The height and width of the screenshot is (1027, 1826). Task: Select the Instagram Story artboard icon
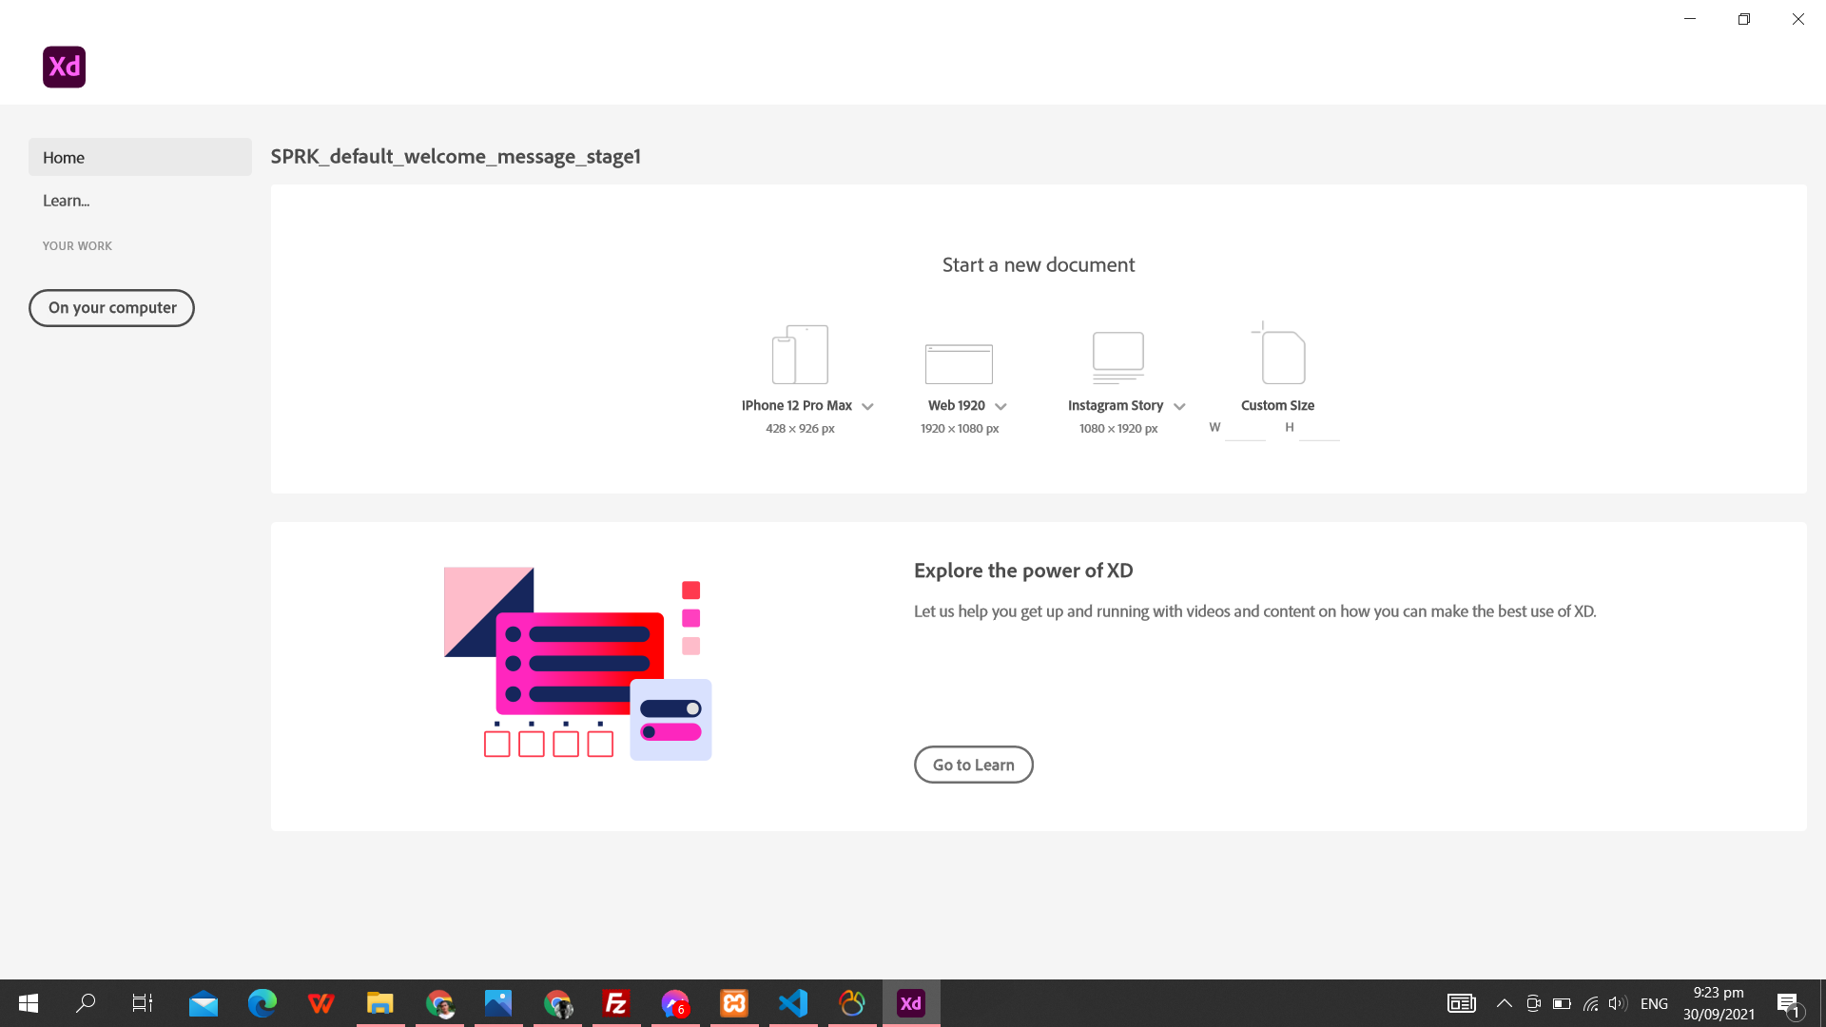[1117, 357]
